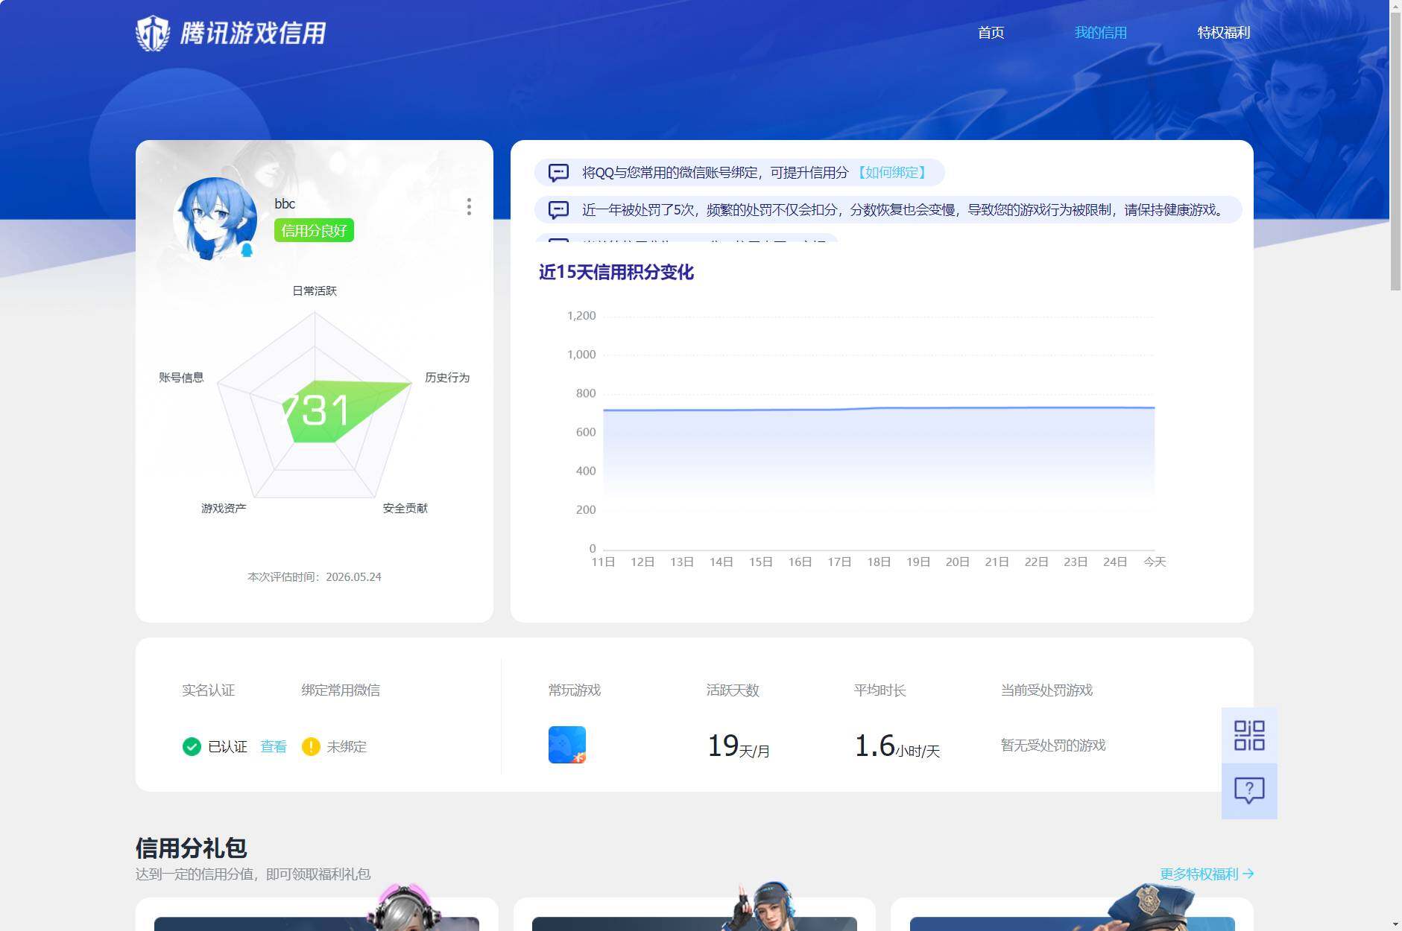Screen dimensions: 1402x931
Task: Switch to the 我的信用 tab
Action: (x=1100, y=33)
